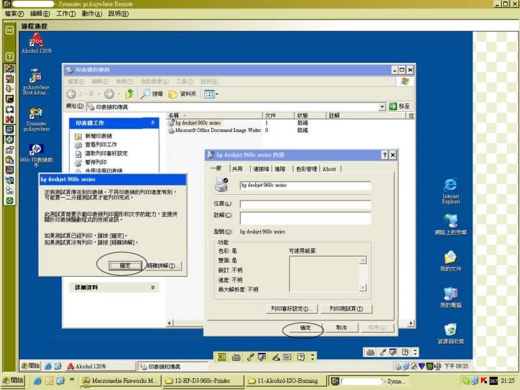Switch to the 進階 tab
This screenshot has width=520, height=390.
click(280, 169)
